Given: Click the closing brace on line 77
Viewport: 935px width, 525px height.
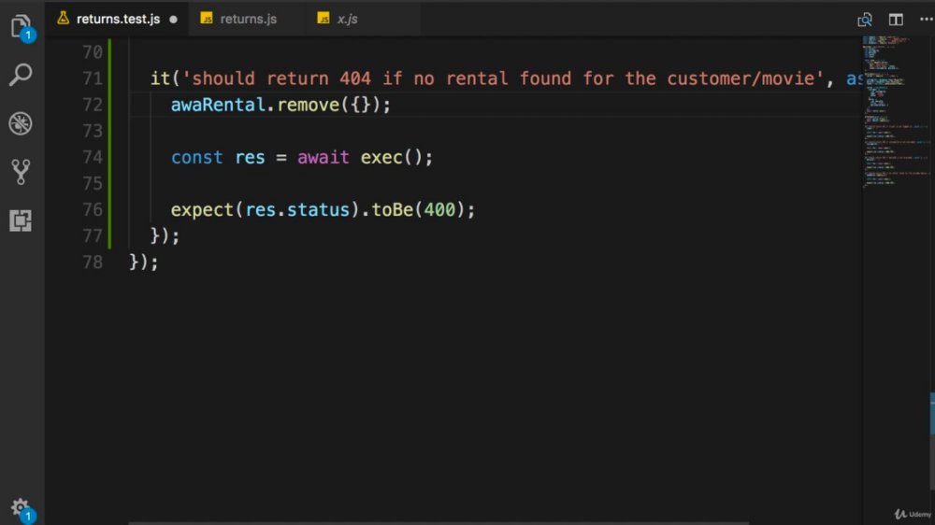Looking at the screenshot, I should (x=155, y=236).
